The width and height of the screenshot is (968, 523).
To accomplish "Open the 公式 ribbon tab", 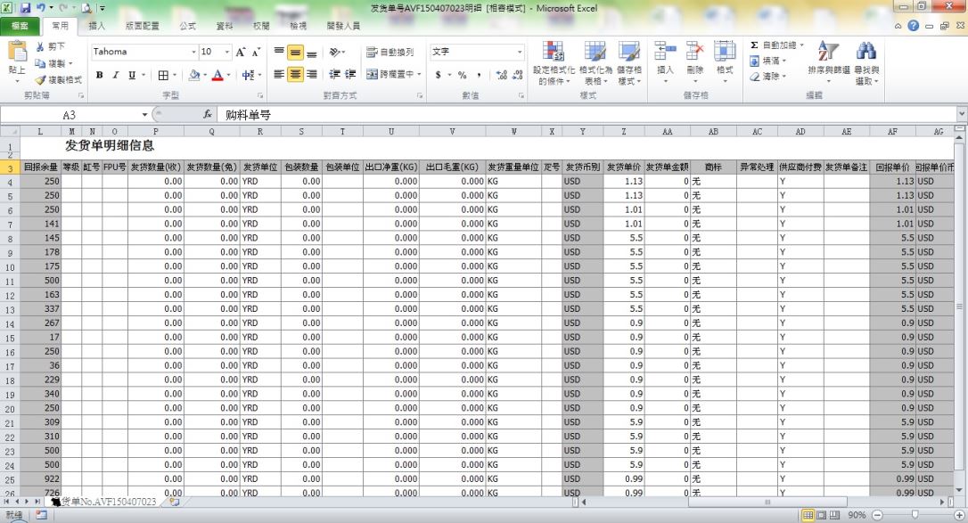I will pyautogui.click(x=188, y=26).
